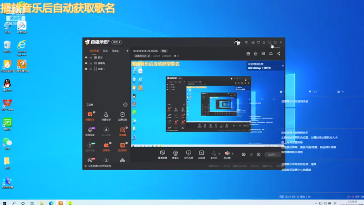
Task: Expand the mode pill next to logo
Action: (x=116, y=42)
